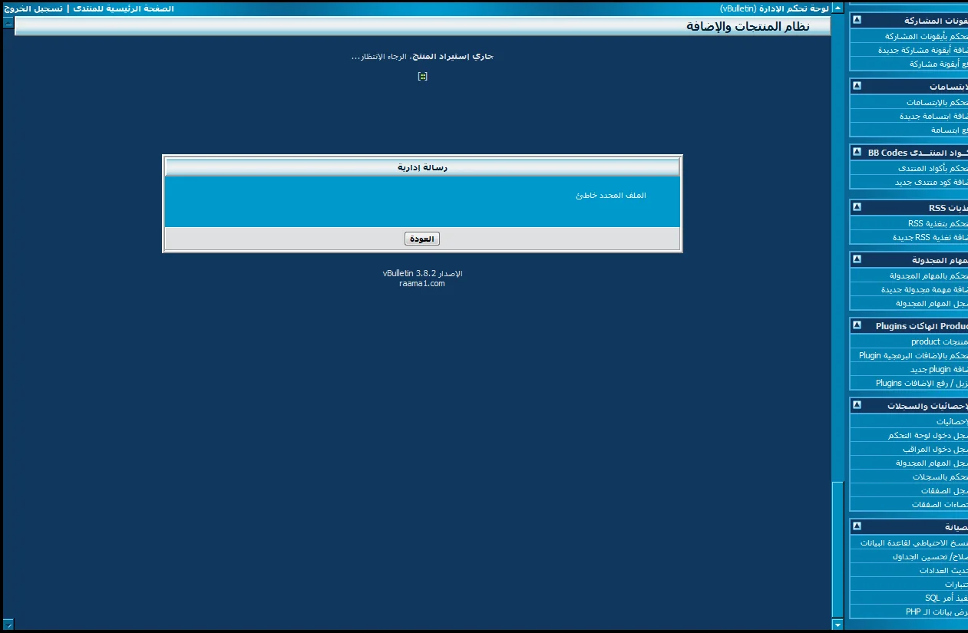The image size is (968, 633).
Task: Click the scroll down arrow of main frame
Action: tap(838, 624)
